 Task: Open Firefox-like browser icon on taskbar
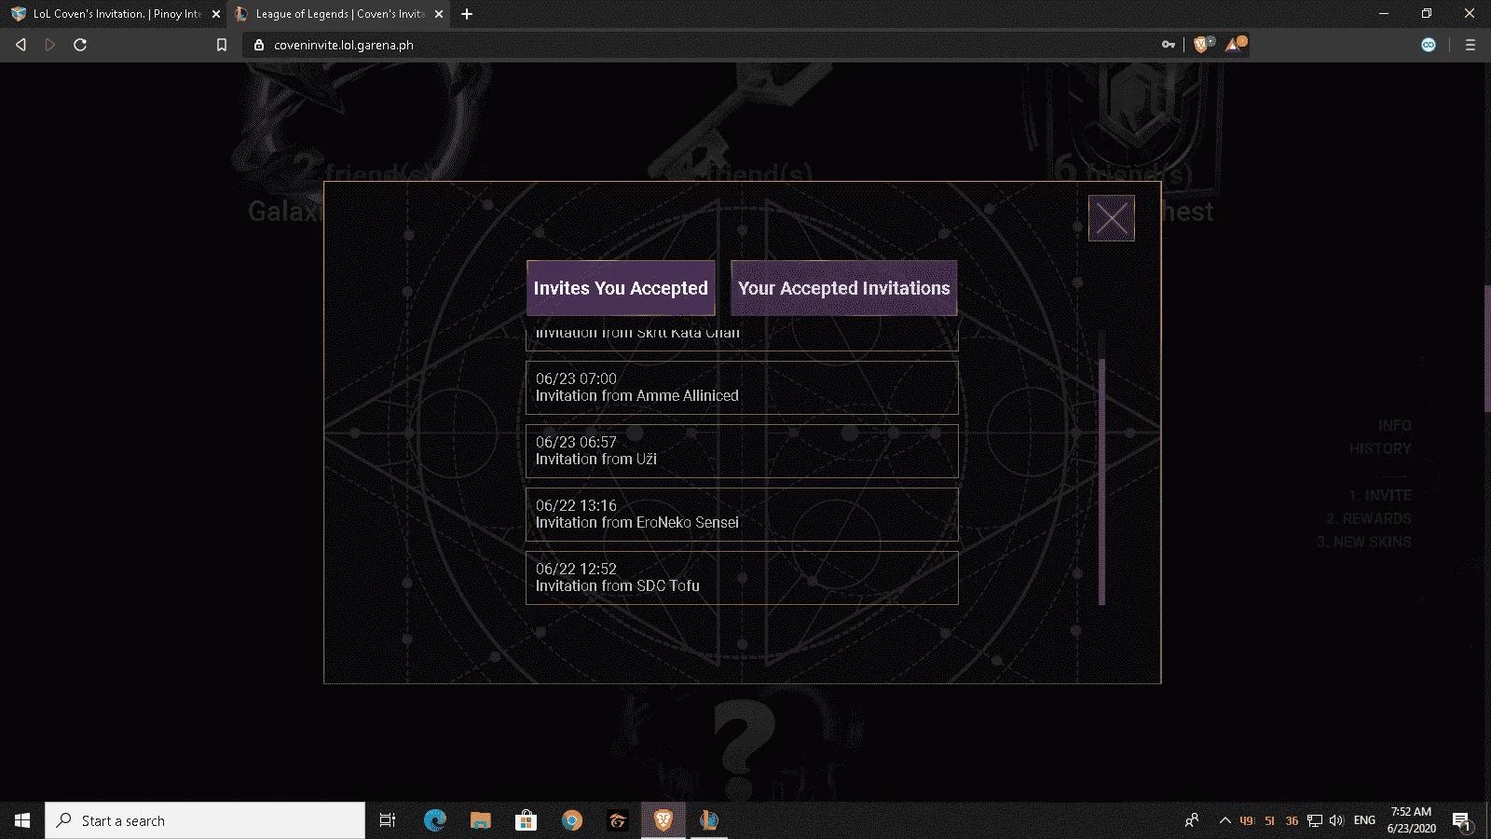point(571,820)
